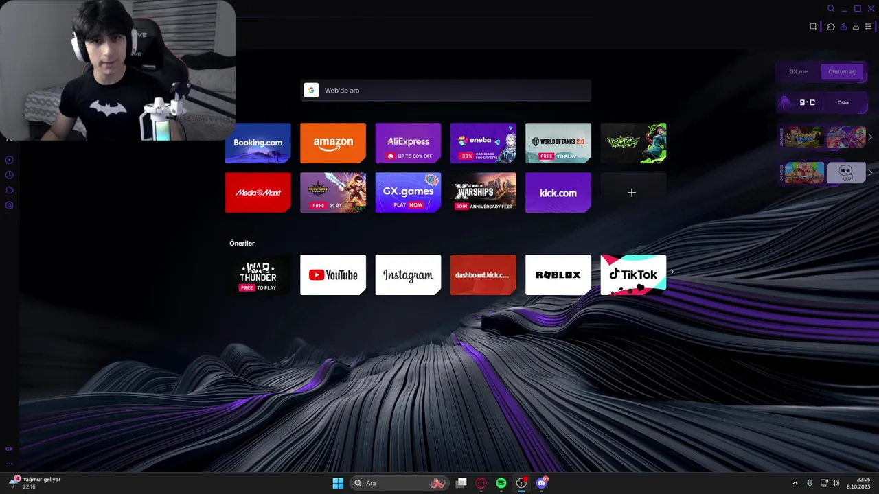Open the World of Warships tile

click(483, 192)
